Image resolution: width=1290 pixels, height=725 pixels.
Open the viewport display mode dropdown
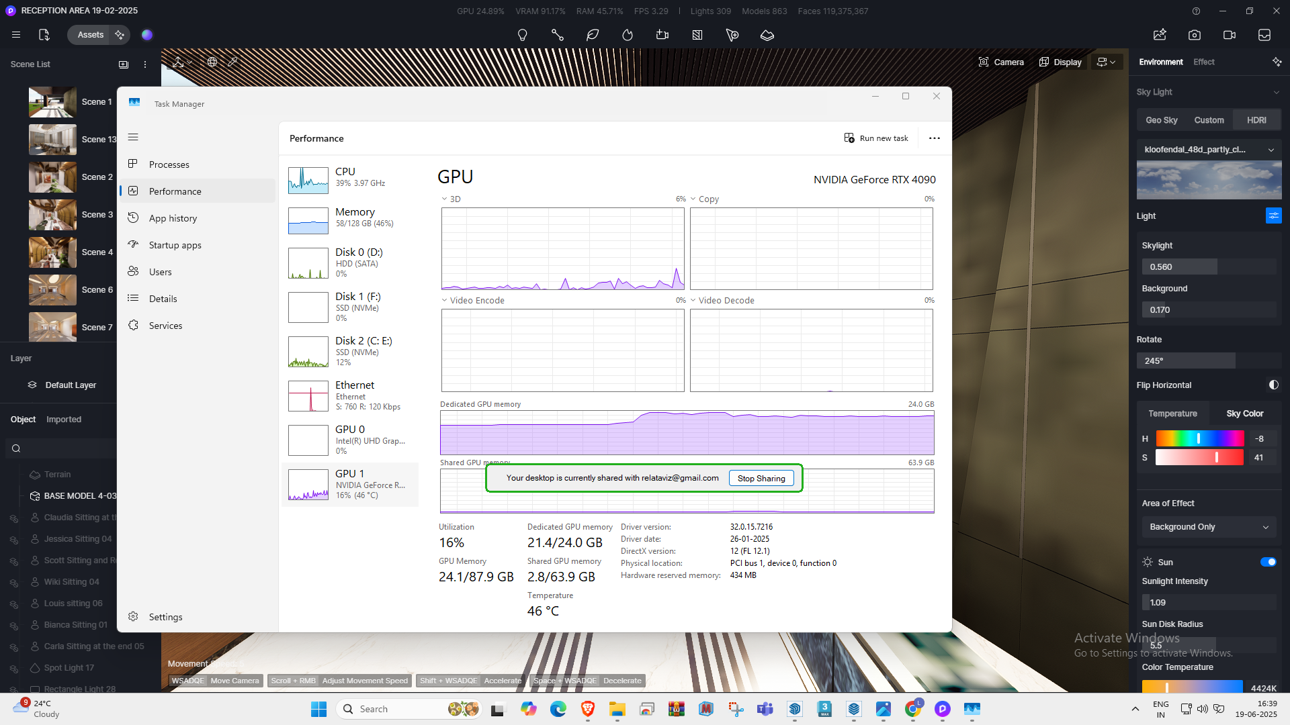click(1106, 62)
